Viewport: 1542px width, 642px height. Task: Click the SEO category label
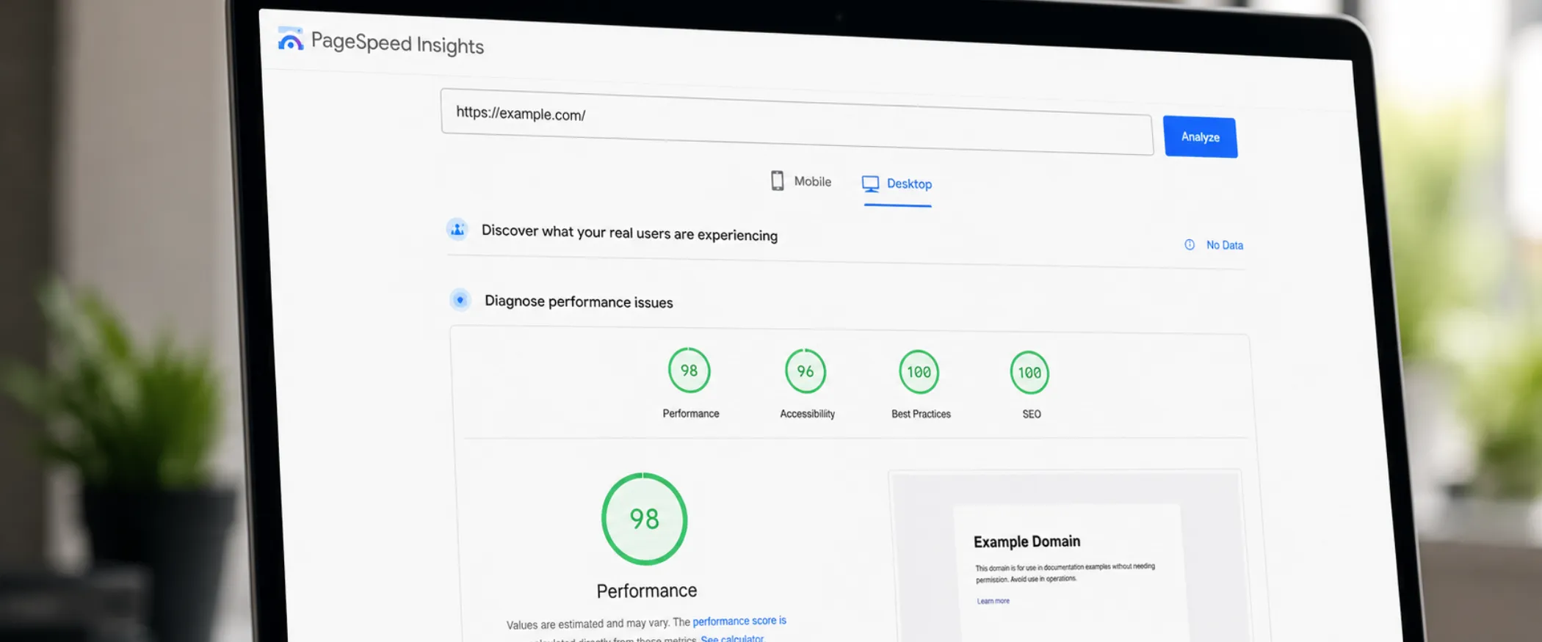1032,414
